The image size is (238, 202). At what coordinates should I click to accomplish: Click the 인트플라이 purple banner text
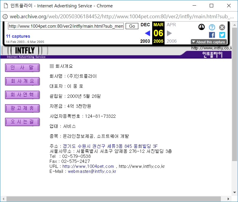click(x=212, y=55)
